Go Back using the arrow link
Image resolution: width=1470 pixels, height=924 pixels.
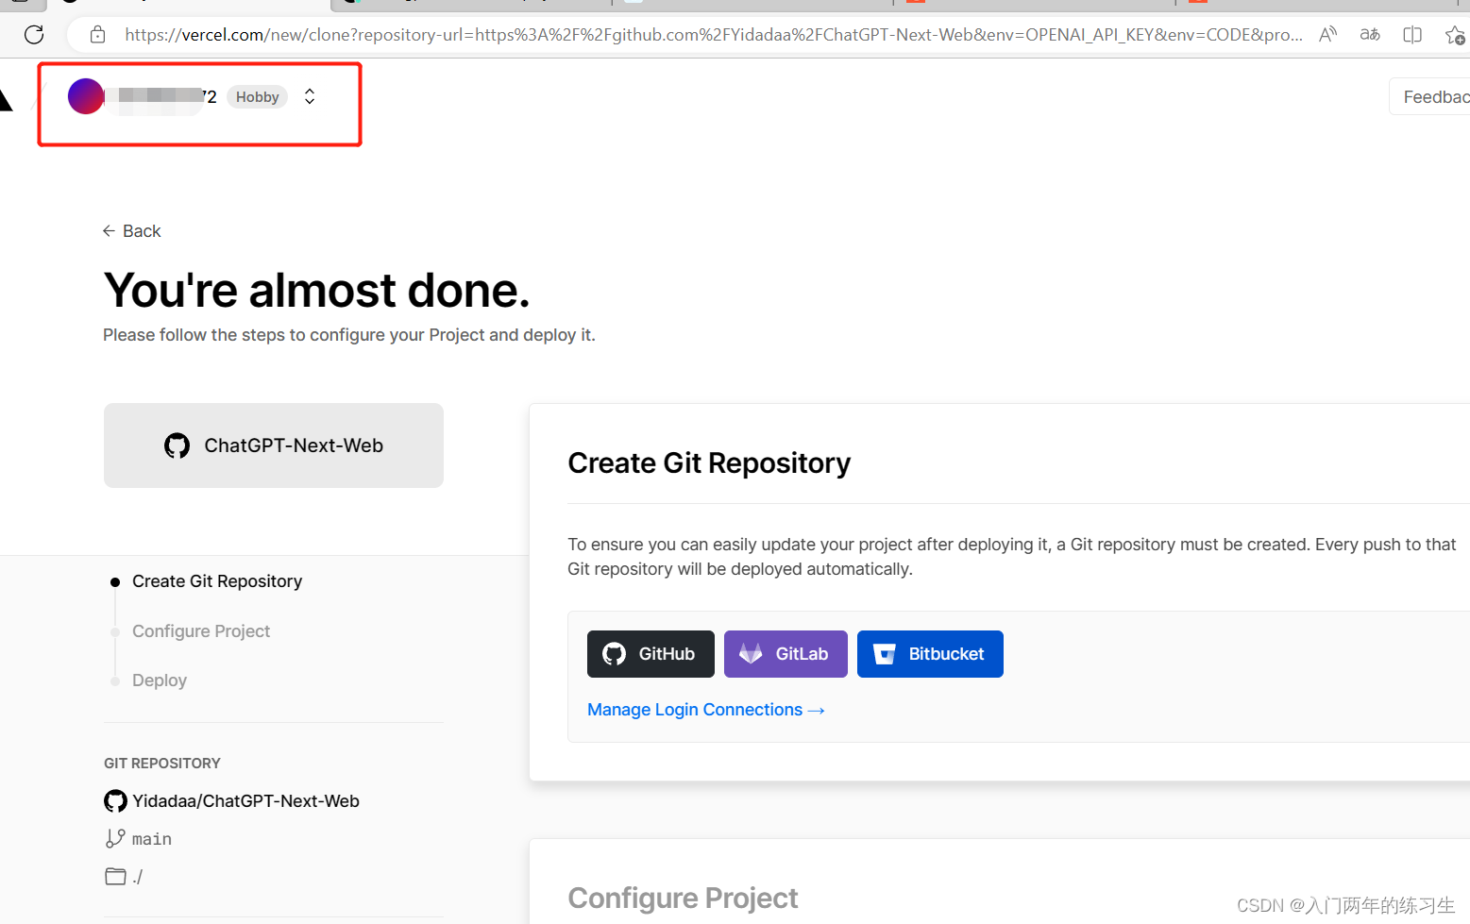point(131,231)
